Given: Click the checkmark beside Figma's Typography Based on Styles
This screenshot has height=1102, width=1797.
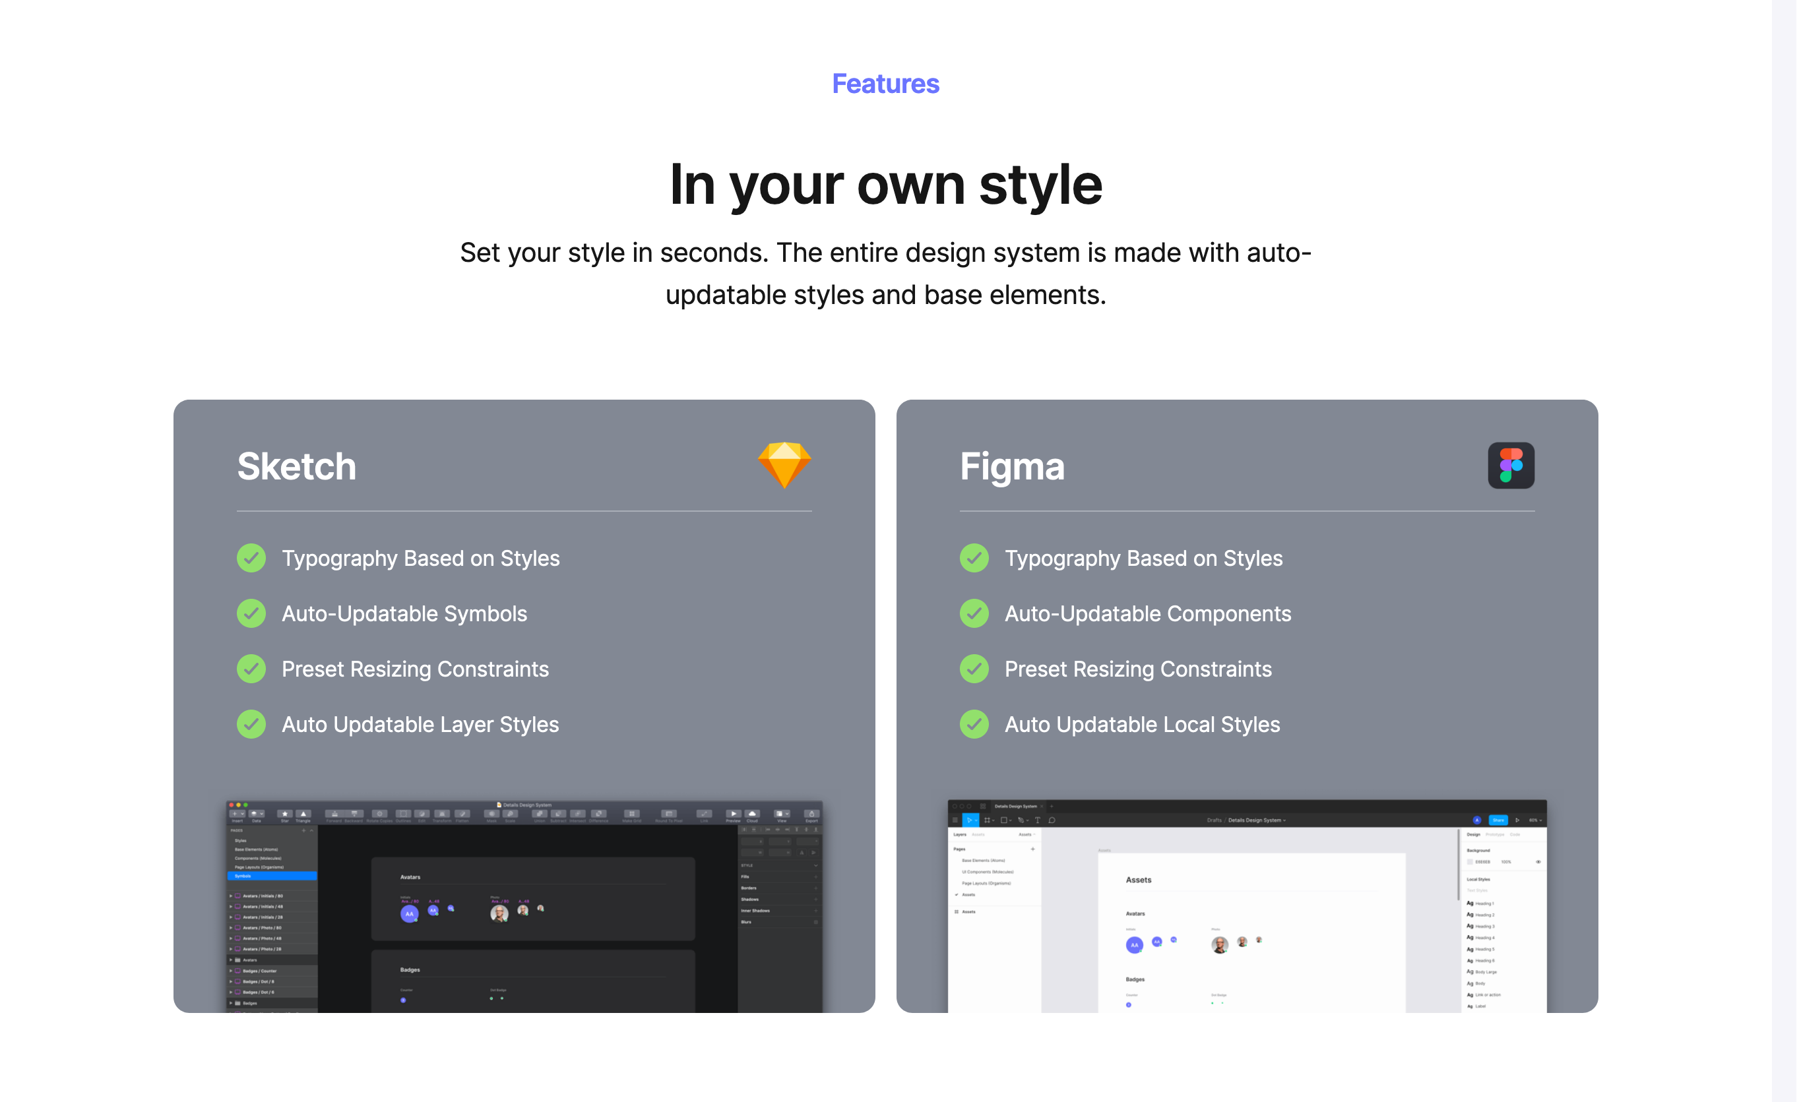Looking at the screenshot, I should [974, 559].
